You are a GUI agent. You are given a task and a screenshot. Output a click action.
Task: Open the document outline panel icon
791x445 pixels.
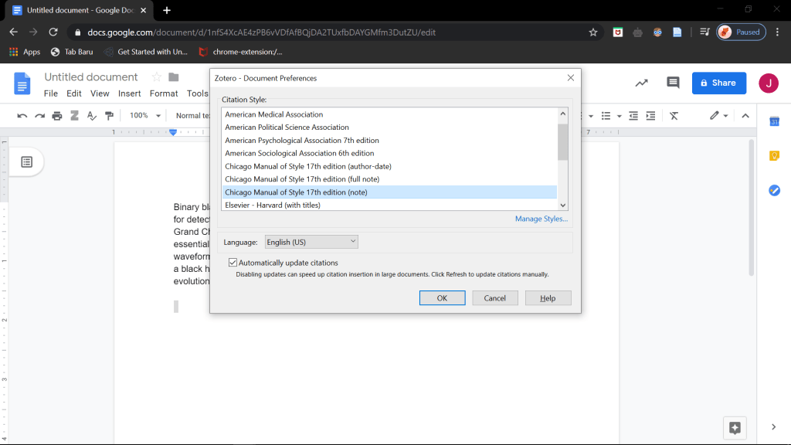pos(26,161)
